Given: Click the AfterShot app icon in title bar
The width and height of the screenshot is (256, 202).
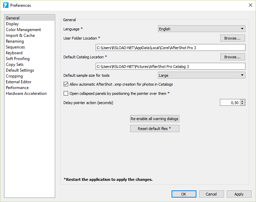Looking at the screenshot, I should [x=5, y=5].
